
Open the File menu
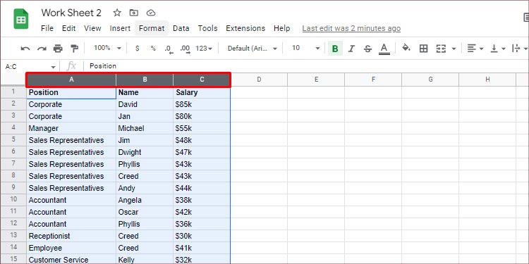pos(47,28)
